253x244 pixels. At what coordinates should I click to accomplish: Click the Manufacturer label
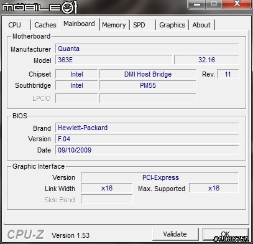[30, 49]
